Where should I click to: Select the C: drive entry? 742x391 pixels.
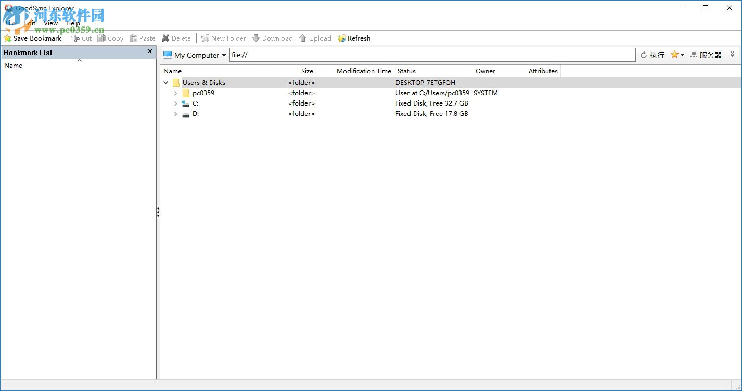tap(195, 103)
